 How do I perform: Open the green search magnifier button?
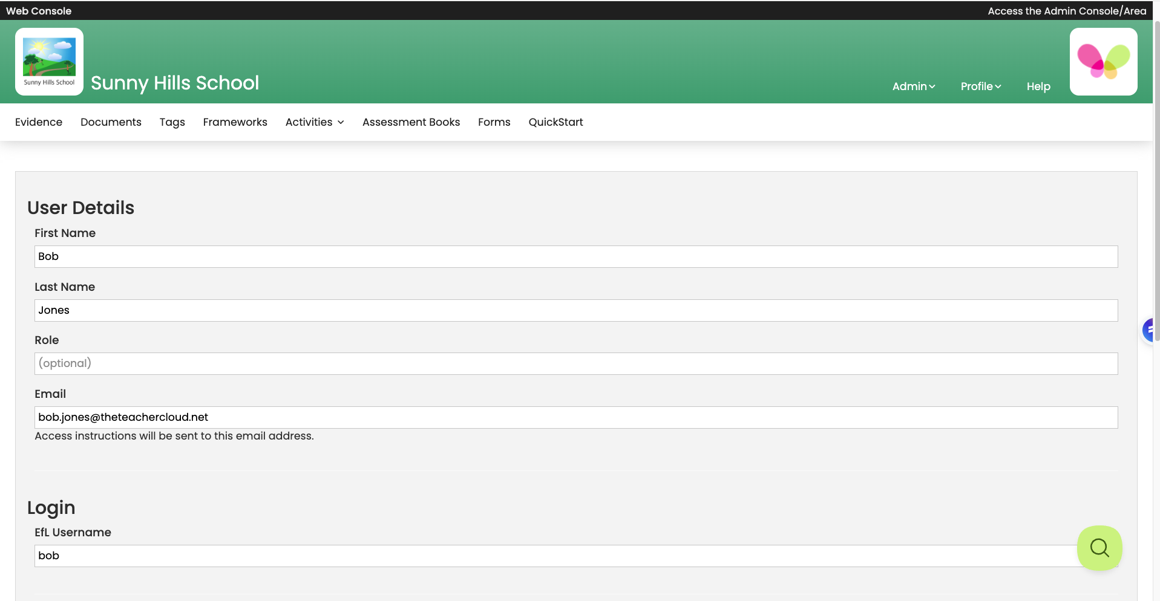[1099, 548]
